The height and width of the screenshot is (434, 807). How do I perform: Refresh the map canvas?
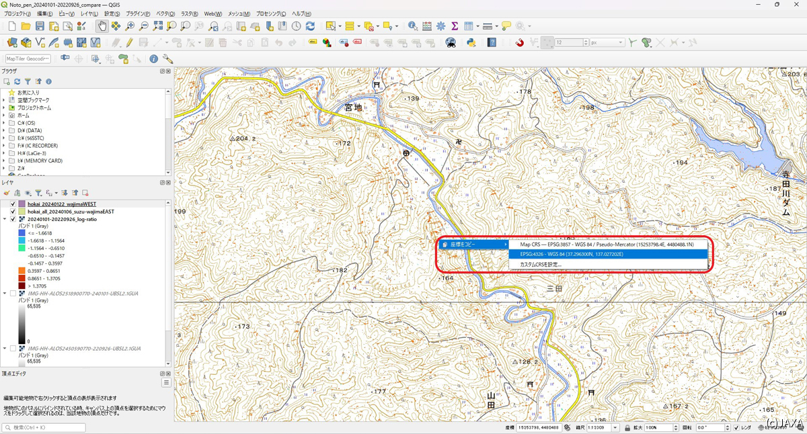(x=310, y=26)
